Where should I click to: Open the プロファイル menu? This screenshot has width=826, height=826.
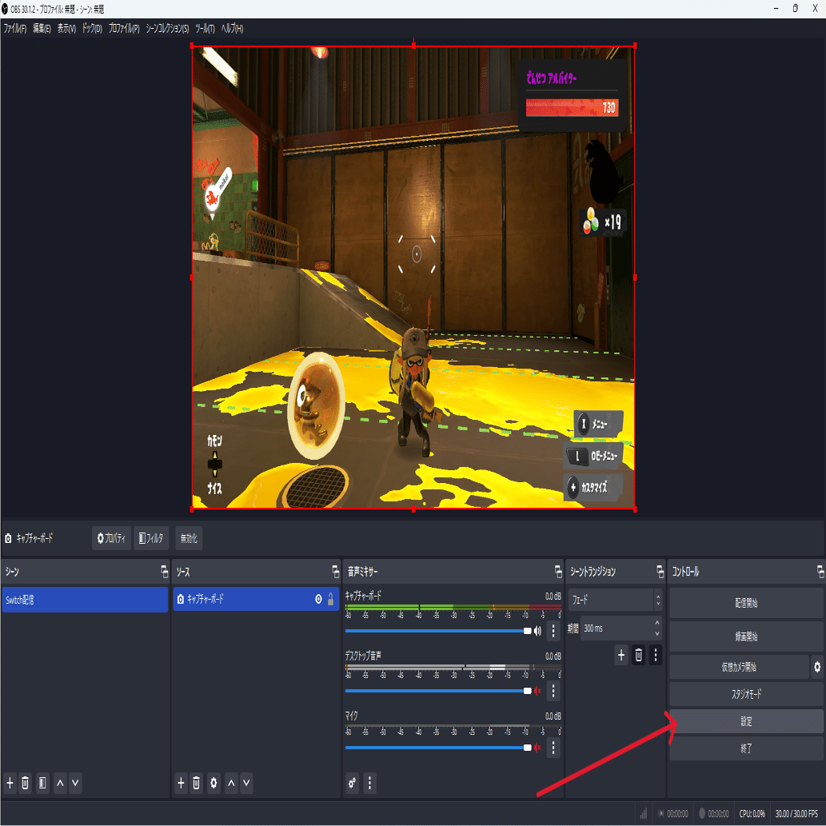click(124, 29)
